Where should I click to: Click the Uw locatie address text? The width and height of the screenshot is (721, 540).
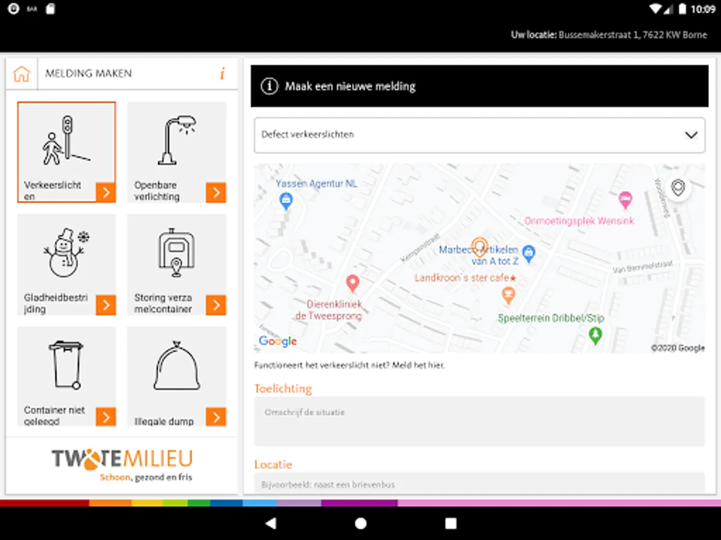(609, 35)
